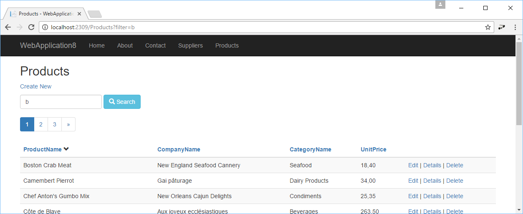Open the About page in navbar
This screenshot has height=214, width=523.
(x=125, y=45)
